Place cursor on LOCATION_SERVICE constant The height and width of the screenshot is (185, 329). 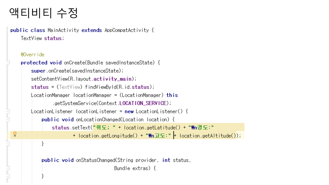coord(143,103)
